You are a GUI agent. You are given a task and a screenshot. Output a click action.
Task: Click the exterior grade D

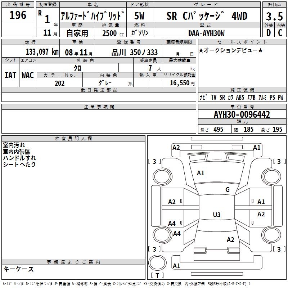[x=269, y=33]
